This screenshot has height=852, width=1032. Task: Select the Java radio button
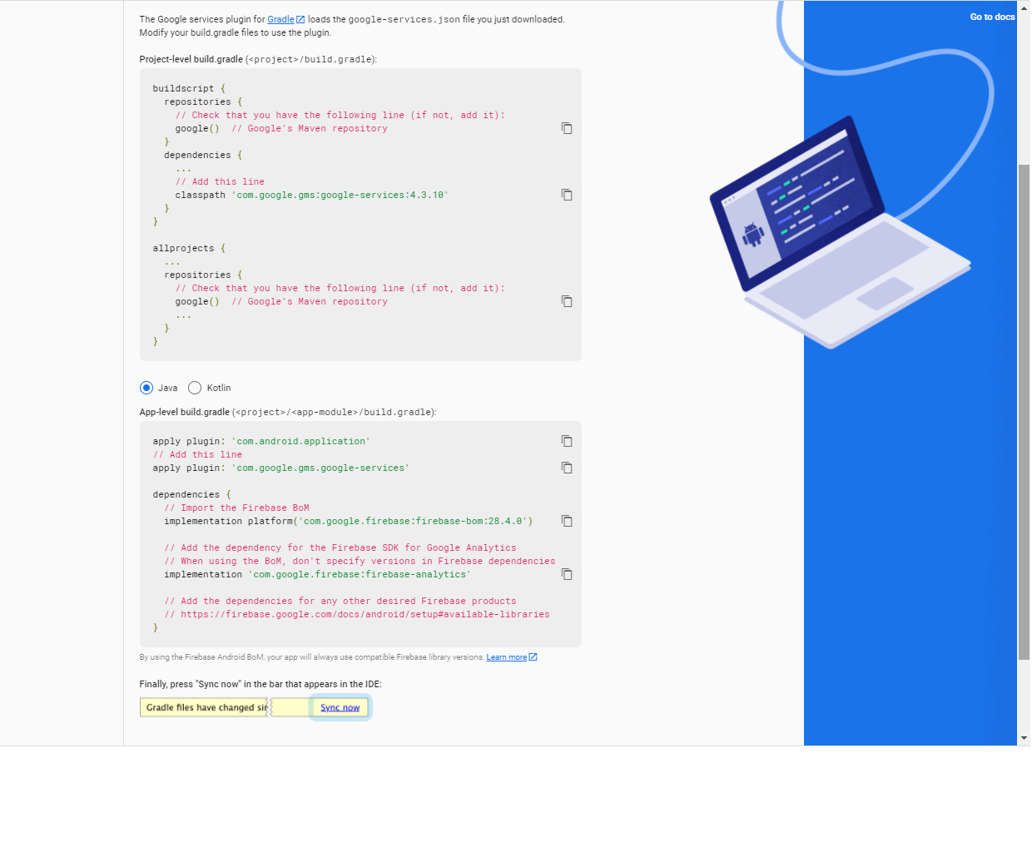pyautogui.click(x=146, y=388)
